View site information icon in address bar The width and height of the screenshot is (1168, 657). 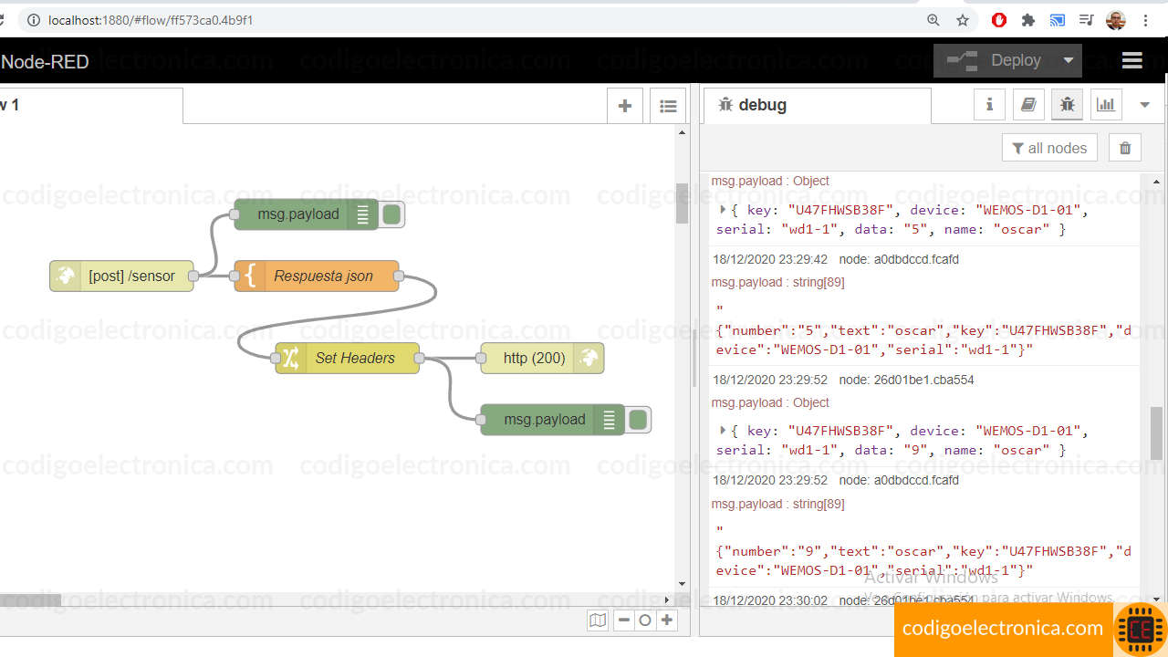point(34,20)
